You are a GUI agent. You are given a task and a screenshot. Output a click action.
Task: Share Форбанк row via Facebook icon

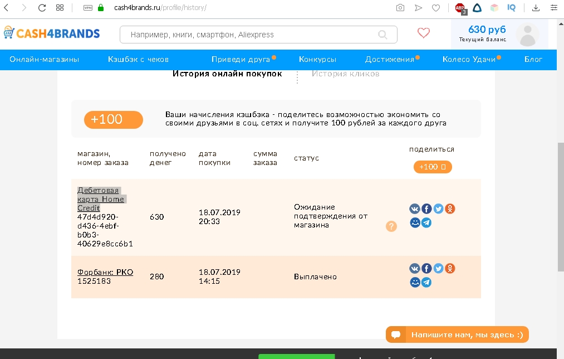tap(426, 269)
